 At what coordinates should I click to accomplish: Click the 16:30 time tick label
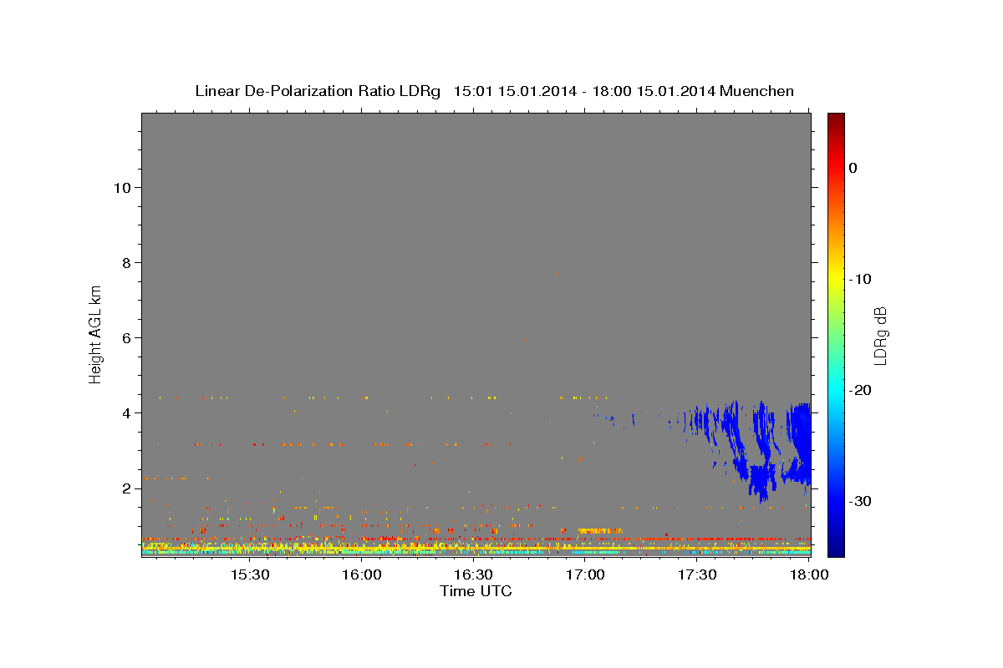coord(474,574)
